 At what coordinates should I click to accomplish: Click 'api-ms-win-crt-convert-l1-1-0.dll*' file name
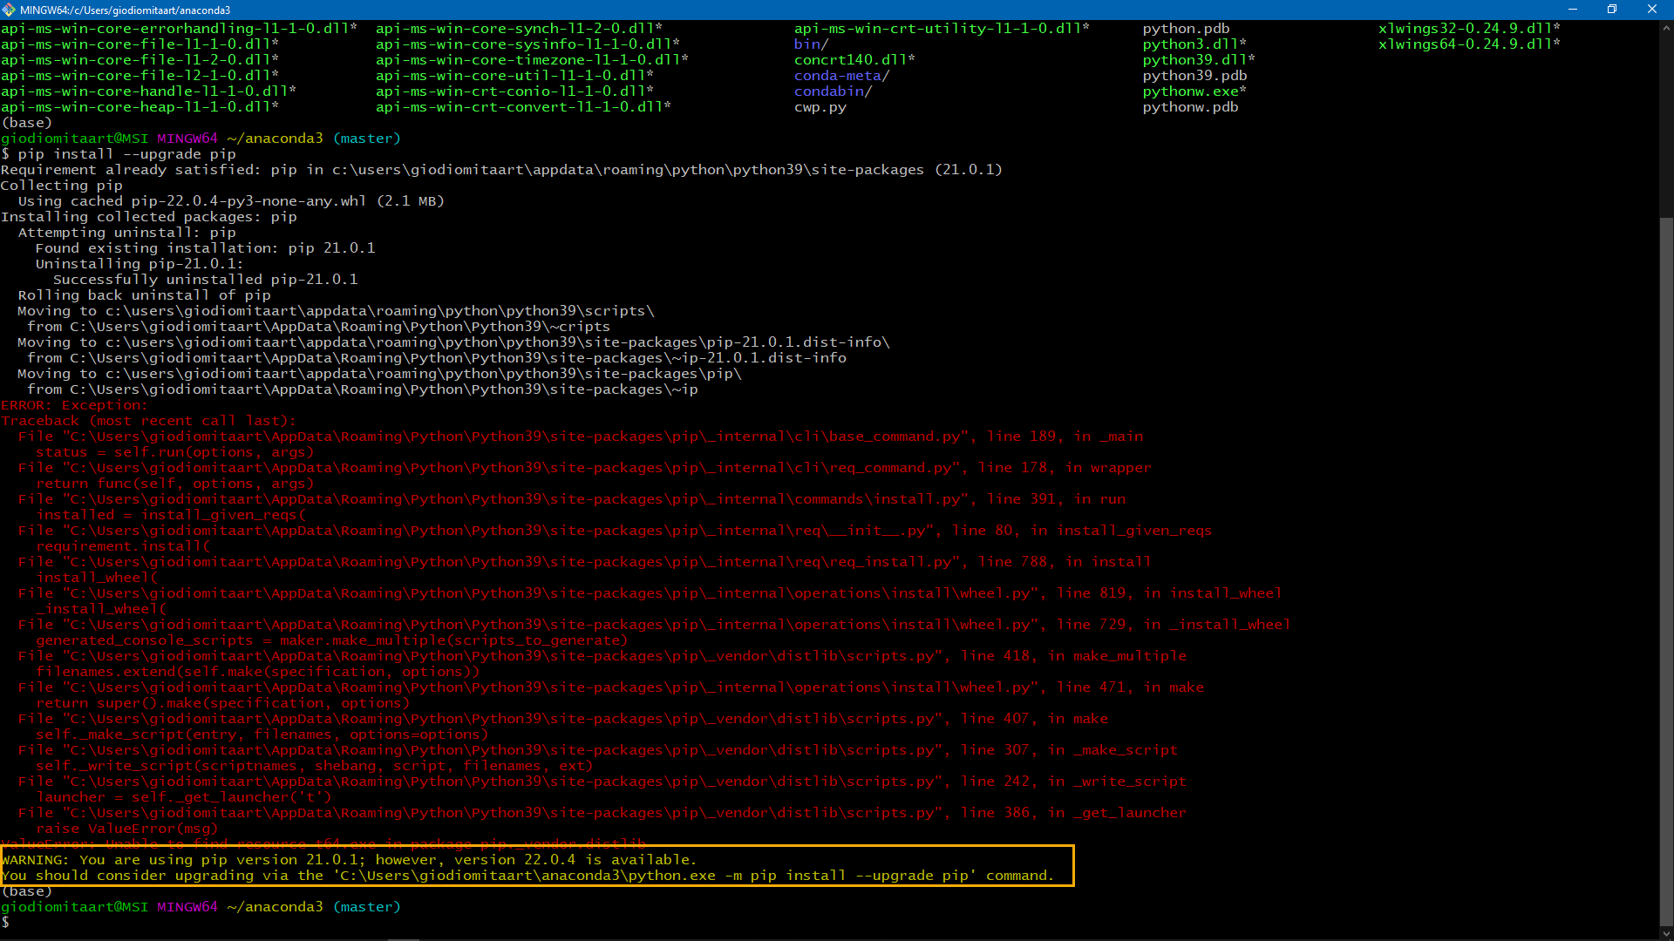[524, 107]
